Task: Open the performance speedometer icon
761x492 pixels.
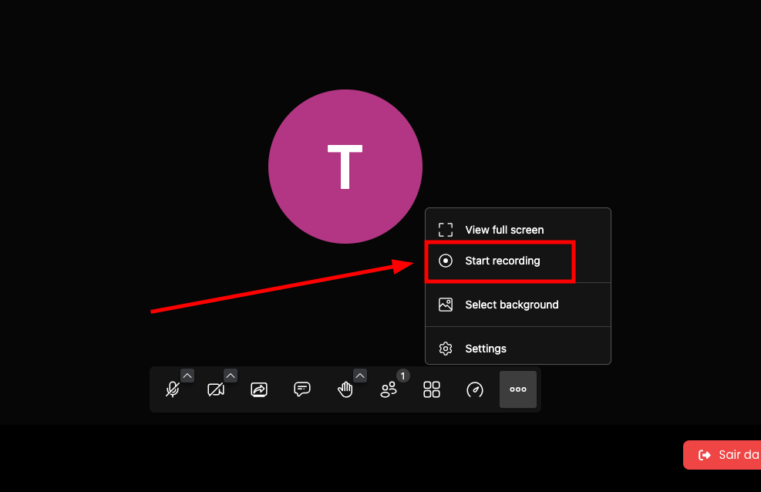Action: 475,389
